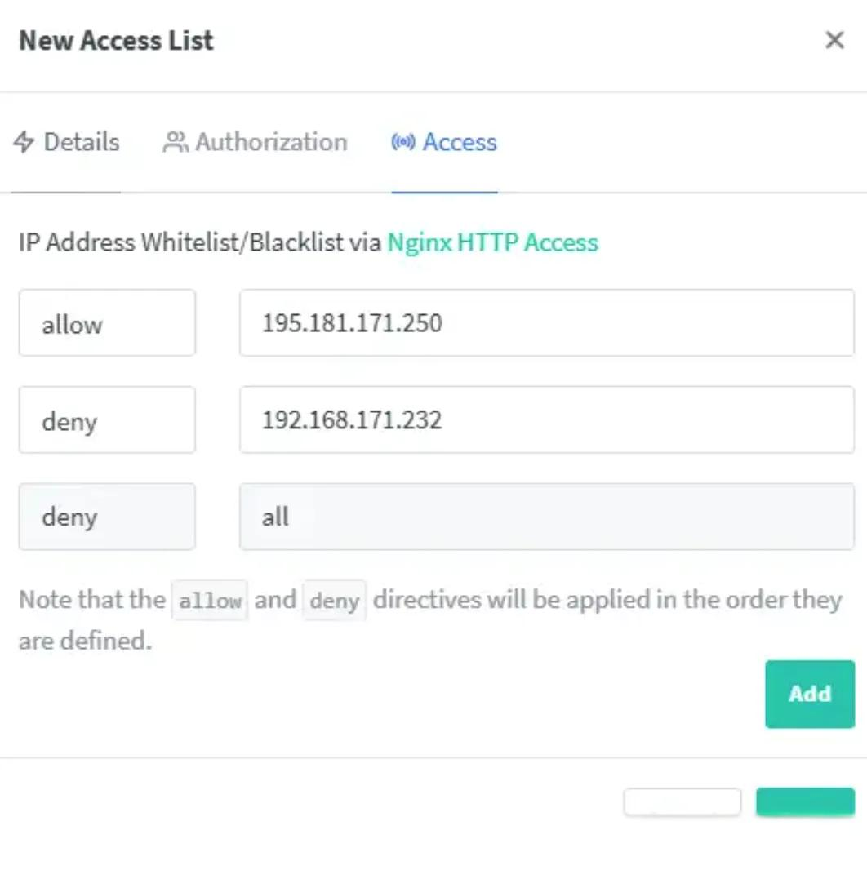The width and height of the screenshot is (867, 870).
Task: Click the greyed-out deny directive box
Action: [107, 517]
